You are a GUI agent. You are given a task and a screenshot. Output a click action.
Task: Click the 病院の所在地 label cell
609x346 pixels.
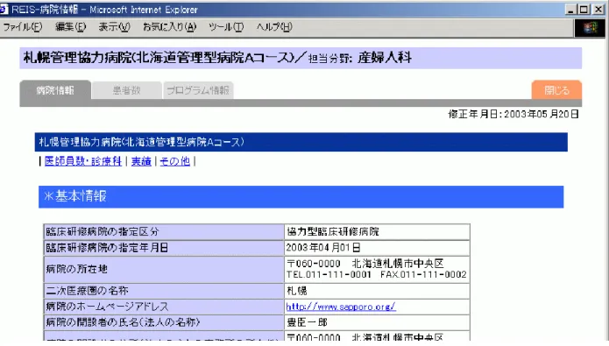pyautogui.click(x=164, y=269)
